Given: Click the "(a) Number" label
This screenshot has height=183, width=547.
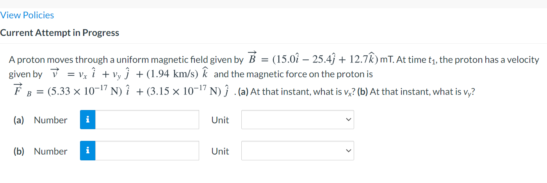Looking at the screenshot, I should coord(41,120).
